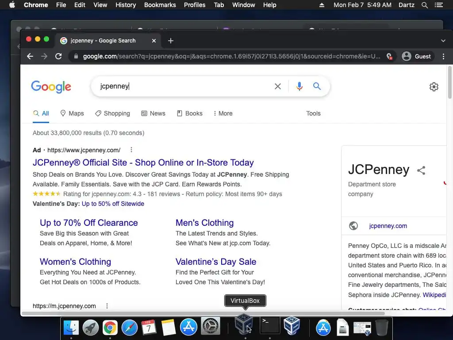Open Up to 50% off Sitewide link
Screen dimensions: 453x340
(113, 204)
